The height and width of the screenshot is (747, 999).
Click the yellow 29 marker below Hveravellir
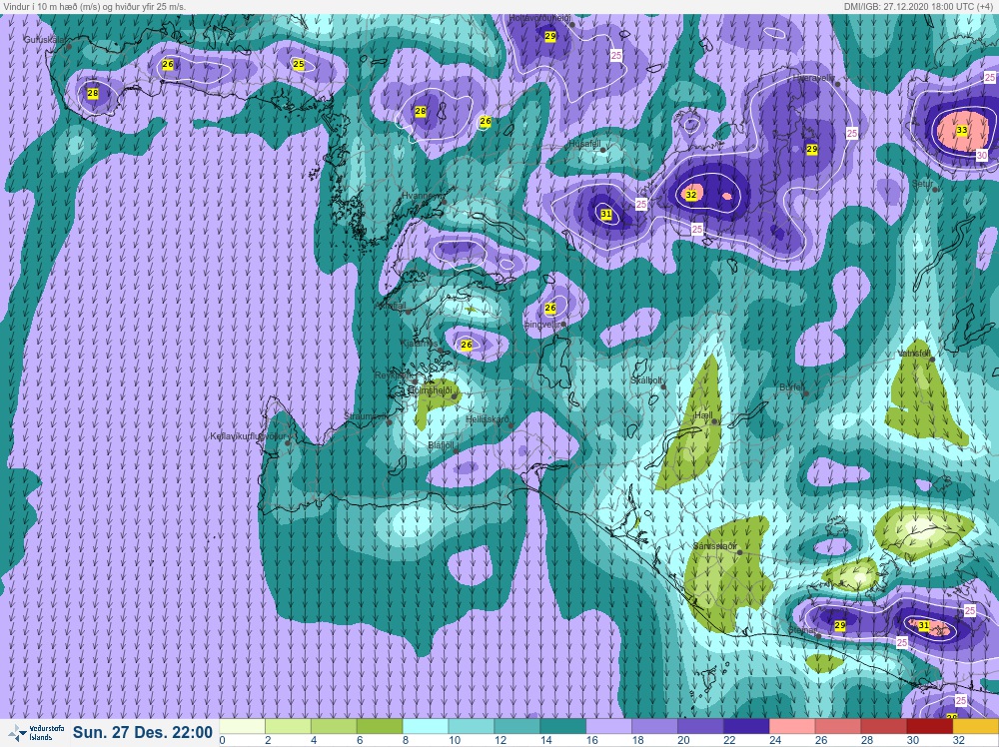pos(811,149)
